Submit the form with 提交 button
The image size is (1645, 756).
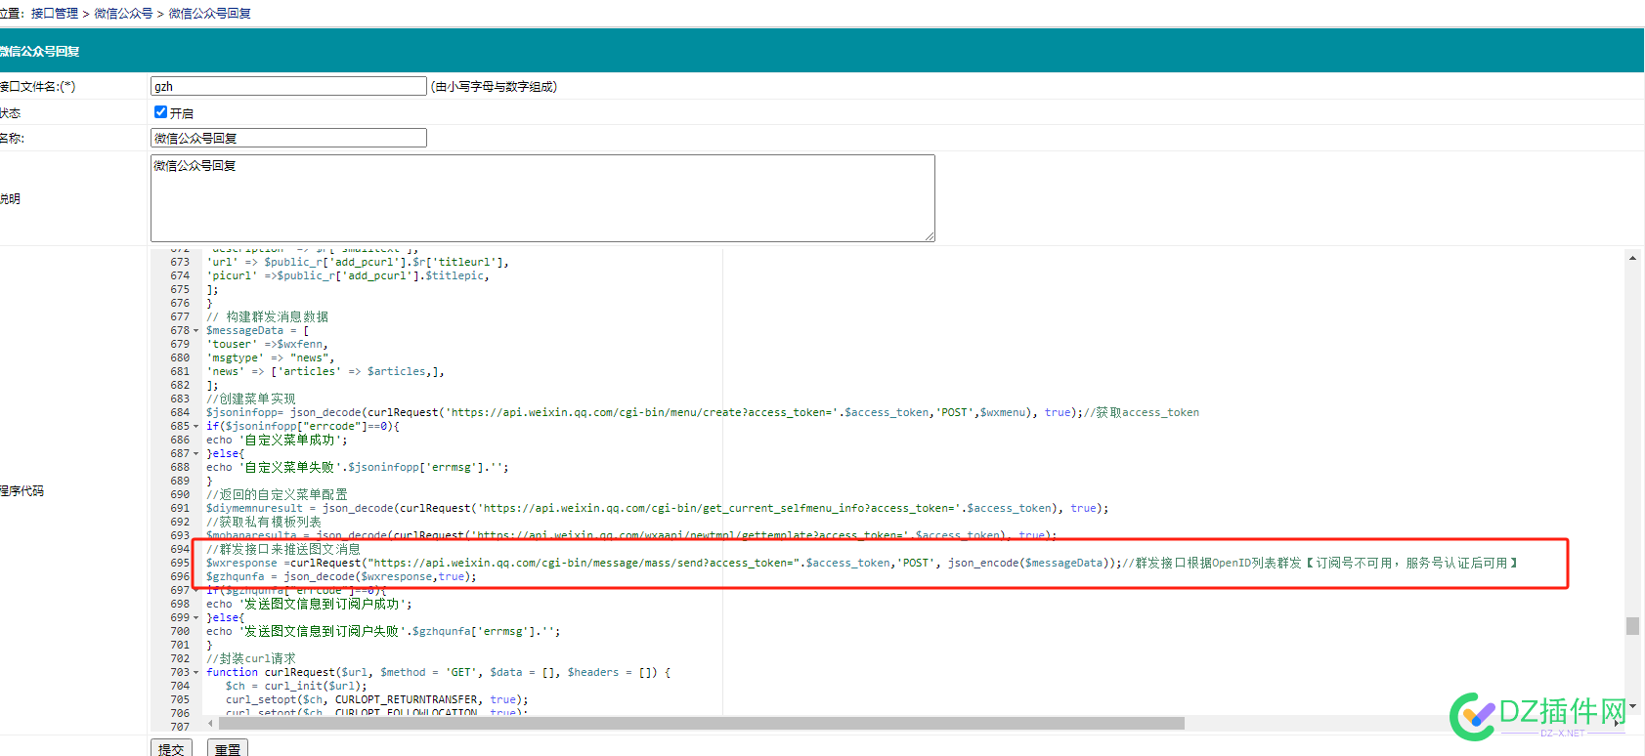click(171, 748)
